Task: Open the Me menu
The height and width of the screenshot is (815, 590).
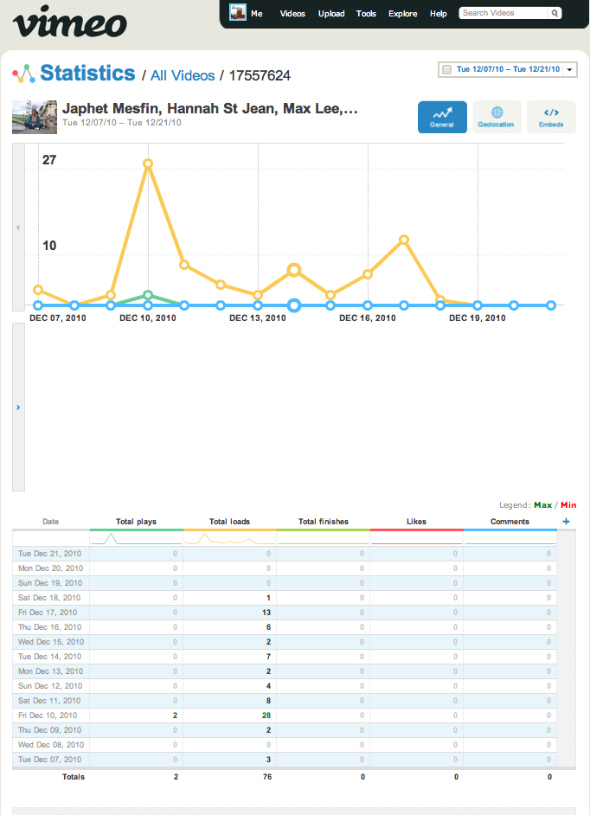Action: pos(257,14)
